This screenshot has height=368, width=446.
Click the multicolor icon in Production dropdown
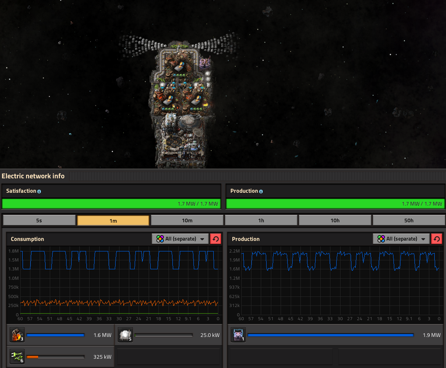tap(381, 239)
